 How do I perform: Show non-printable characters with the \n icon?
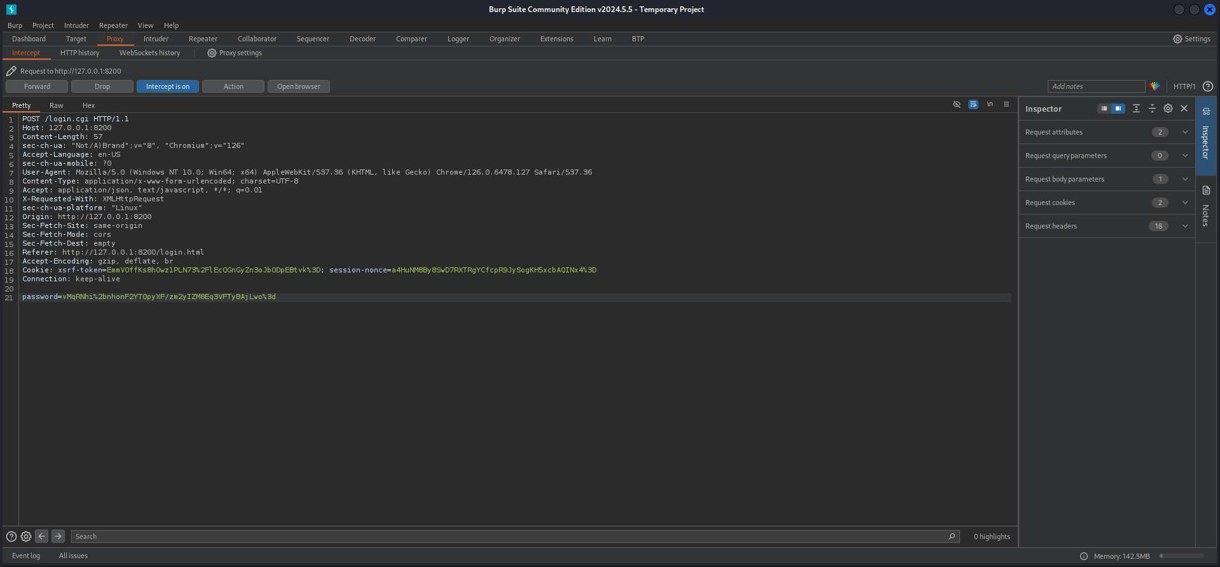click(x=989, y=104)
